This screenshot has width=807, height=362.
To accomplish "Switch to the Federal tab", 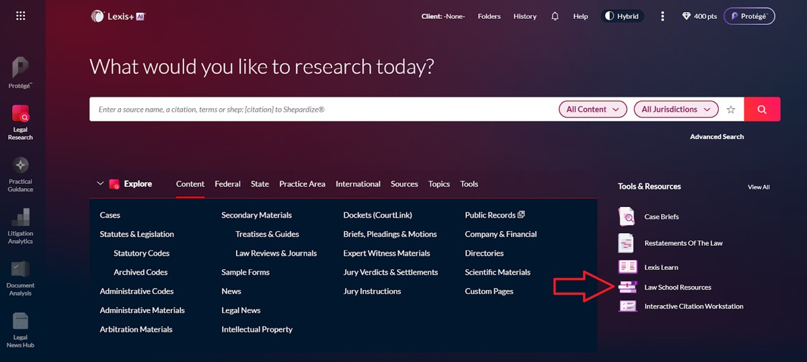I will pyautogui.click(x=227, y=184).
